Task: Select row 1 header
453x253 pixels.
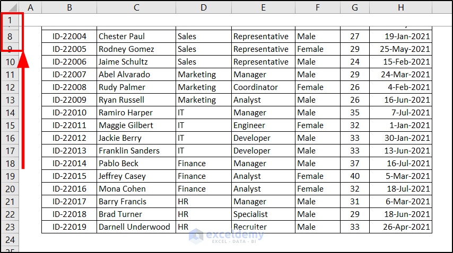Action: point(10,21)
